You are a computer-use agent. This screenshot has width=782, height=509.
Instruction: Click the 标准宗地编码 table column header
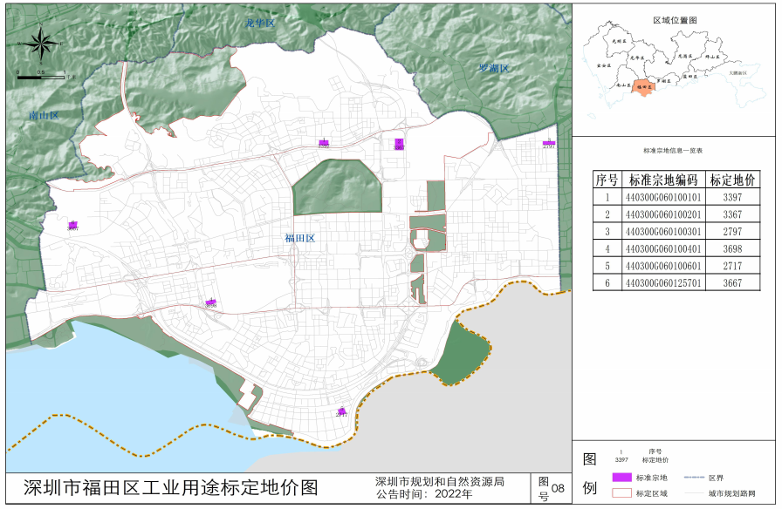point(662,180)
